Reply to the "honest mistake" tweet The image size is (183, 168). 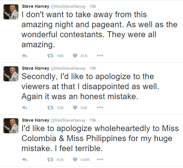[25, 108]
